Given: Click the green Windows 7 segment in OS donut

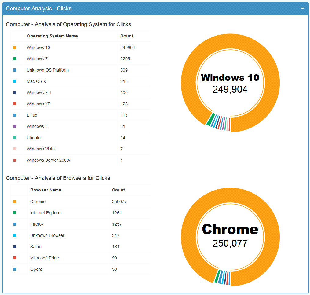Looking at the screenshot, I should click(209, 120).
